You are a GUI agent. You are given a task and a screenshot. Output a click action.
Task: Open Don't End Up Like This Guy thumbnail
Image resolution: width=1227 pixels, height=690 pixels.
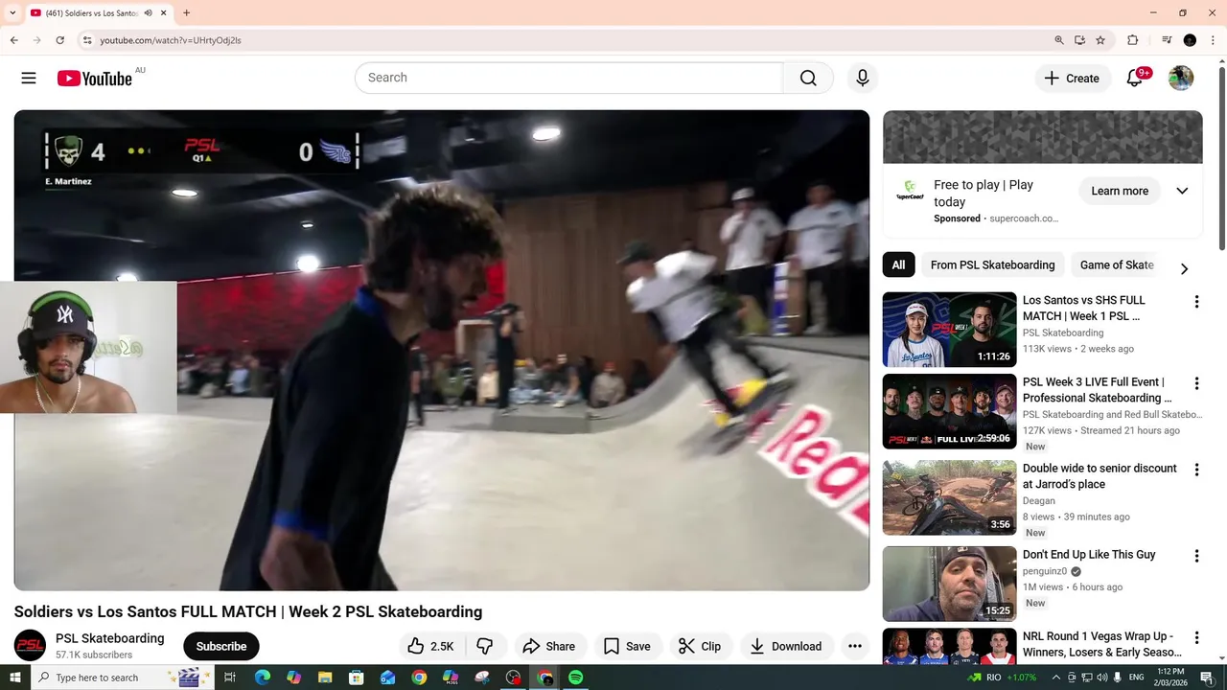[949, 584]
